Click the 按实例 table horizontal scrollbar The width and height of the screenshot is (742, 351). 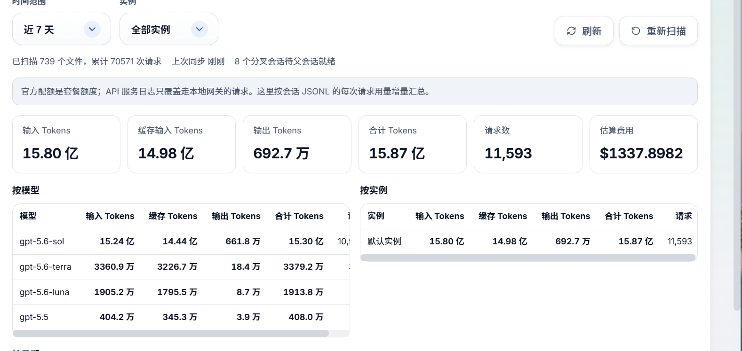coord(528,257)
